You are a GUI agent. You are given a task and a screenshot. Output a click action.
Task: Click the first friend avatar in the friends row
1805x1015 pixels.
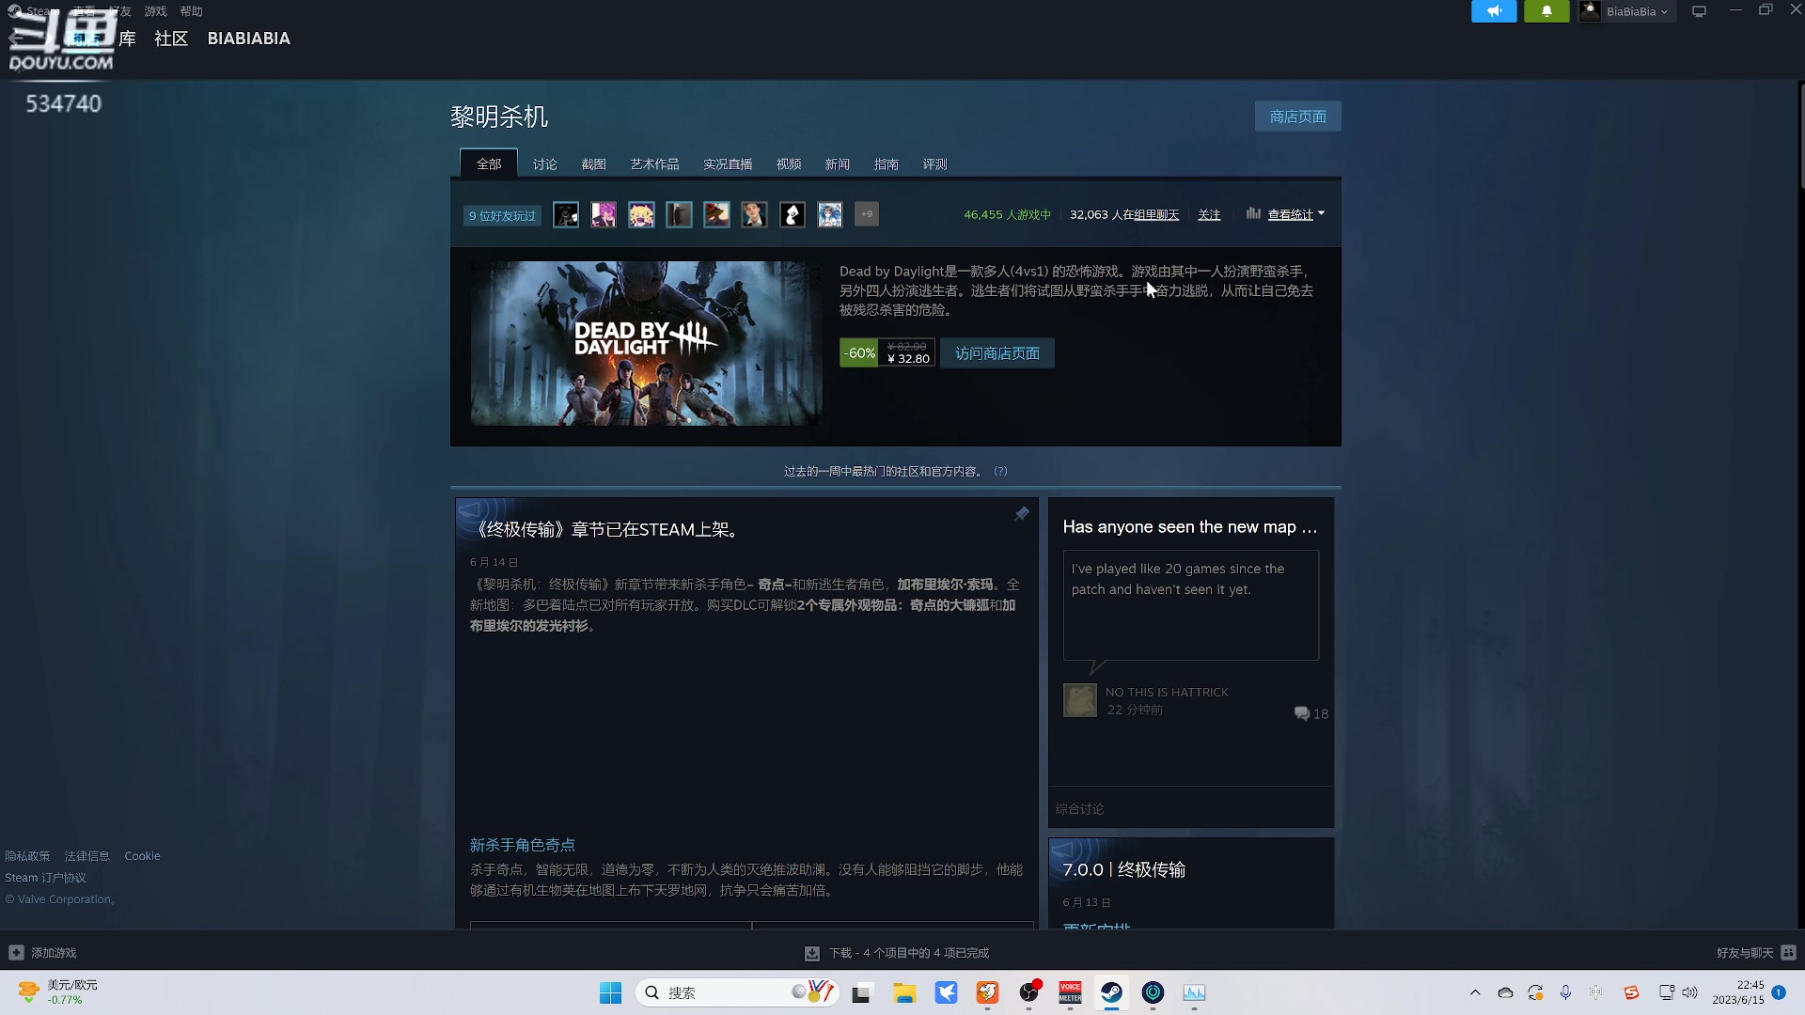pyautogui.click(x=566, y=214)
